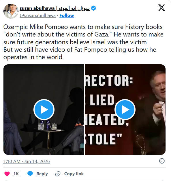Click the X logo icon

(161, 8)
